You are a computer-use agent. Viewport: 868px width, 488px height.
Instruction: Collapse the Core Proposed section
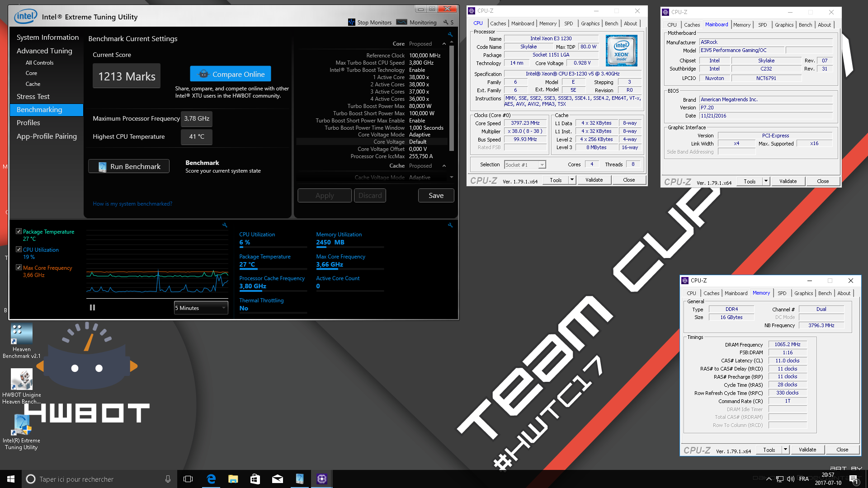(444, 44)
